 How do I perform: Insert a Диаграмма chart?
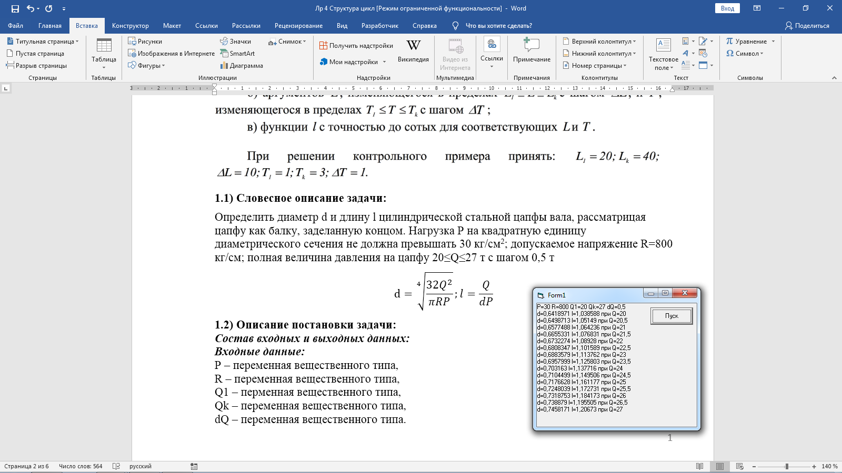click(x=242, y=65)
